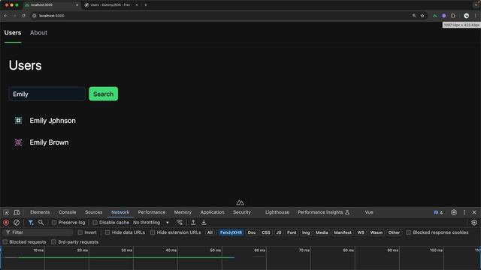Open the Vue devtools tab

tap(369, 212)
